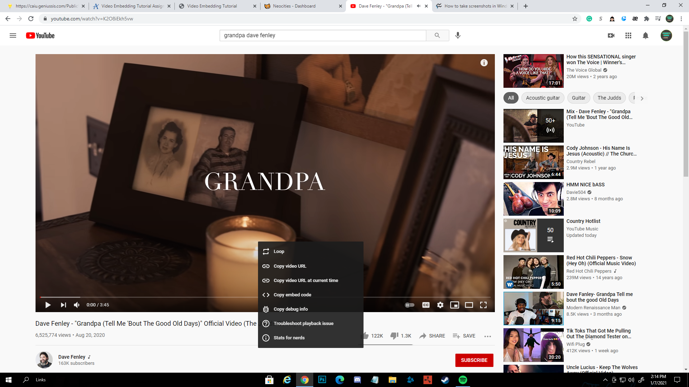Expand more chips with right arrow
The width and height of the screenshot is (689, 387).
(x=642, y=98)
